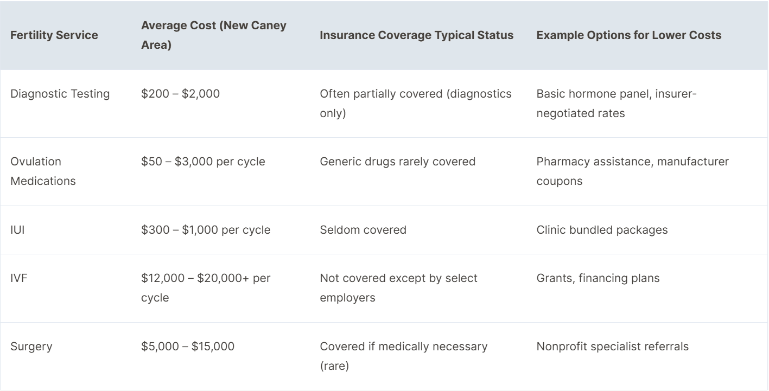This screenshot has width=769, height=391.
Task: Click the Often partially covered cell
Action: point(416,104)
